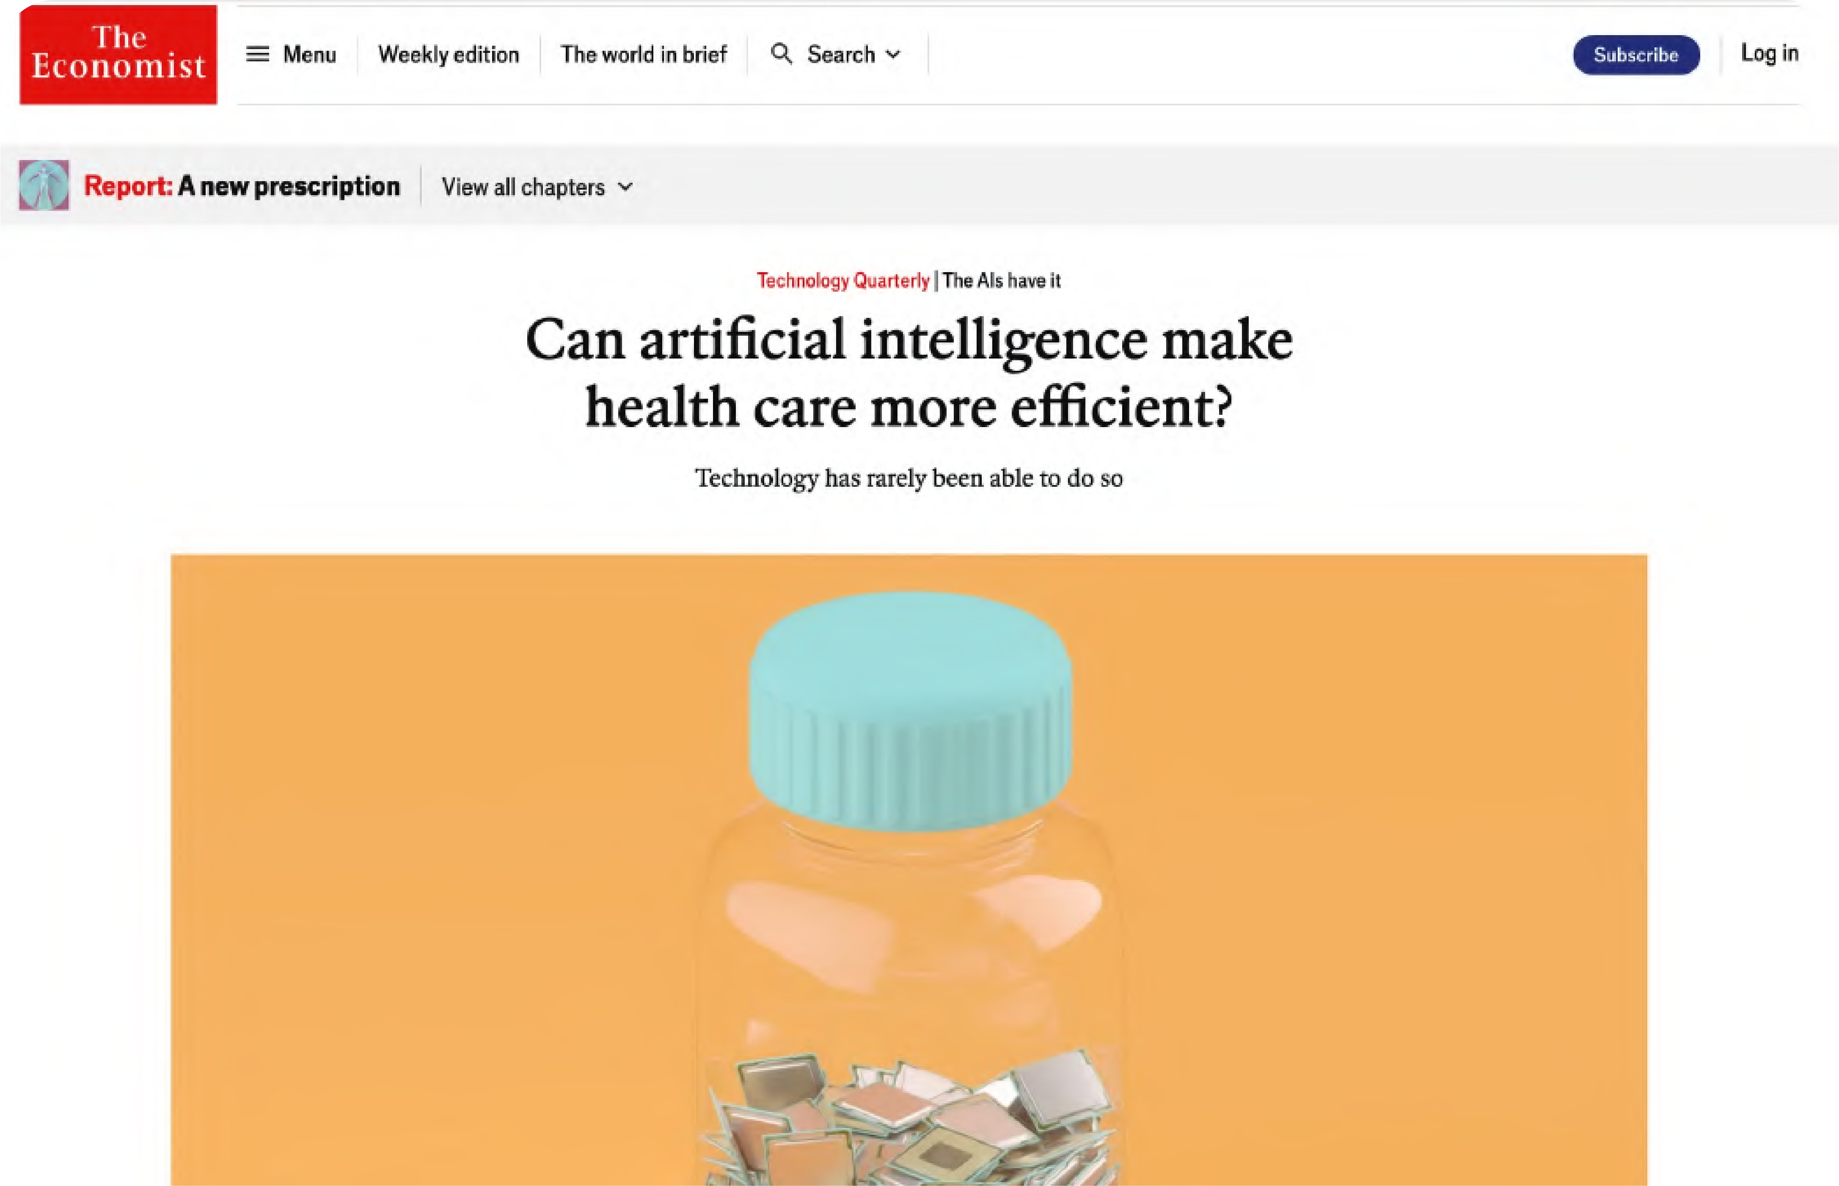1839x1186 pixels.
Task: Expand the chevron beside Search
Action: pos(893,55)
